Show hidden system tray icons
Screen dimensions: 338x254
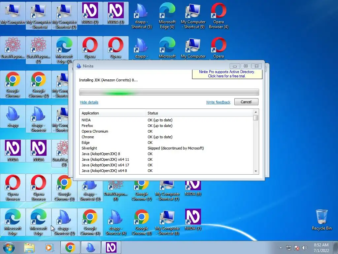281,248
